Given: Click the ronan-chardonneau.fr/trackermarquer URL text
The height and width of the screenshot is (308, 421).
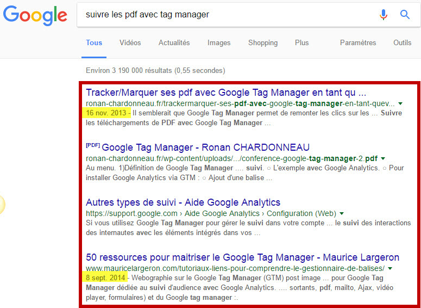Looking at the screenshot, I should (240, 103).
